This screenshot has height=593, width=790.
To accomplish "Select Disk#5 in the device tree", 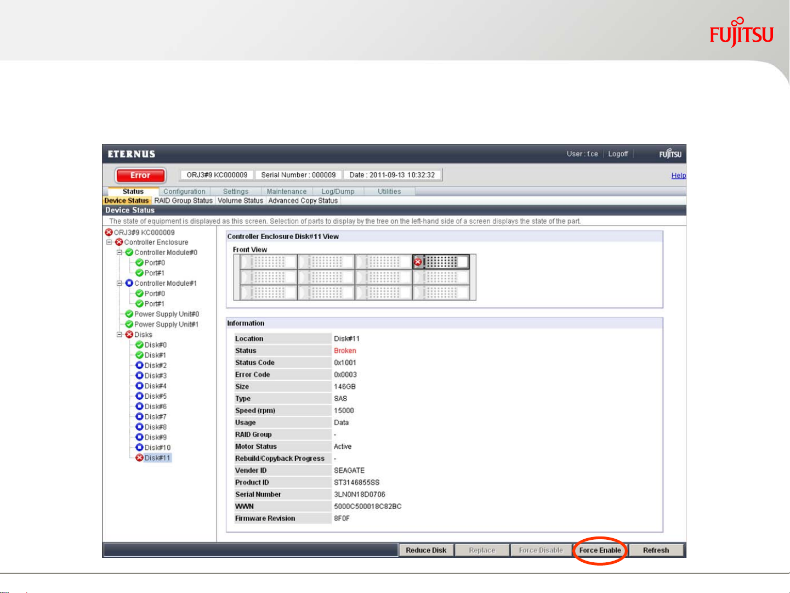I will tap(155, 396).
